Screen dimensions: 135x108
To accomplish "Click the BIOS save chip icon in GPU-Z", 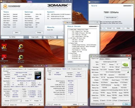I will coord(128,72).
